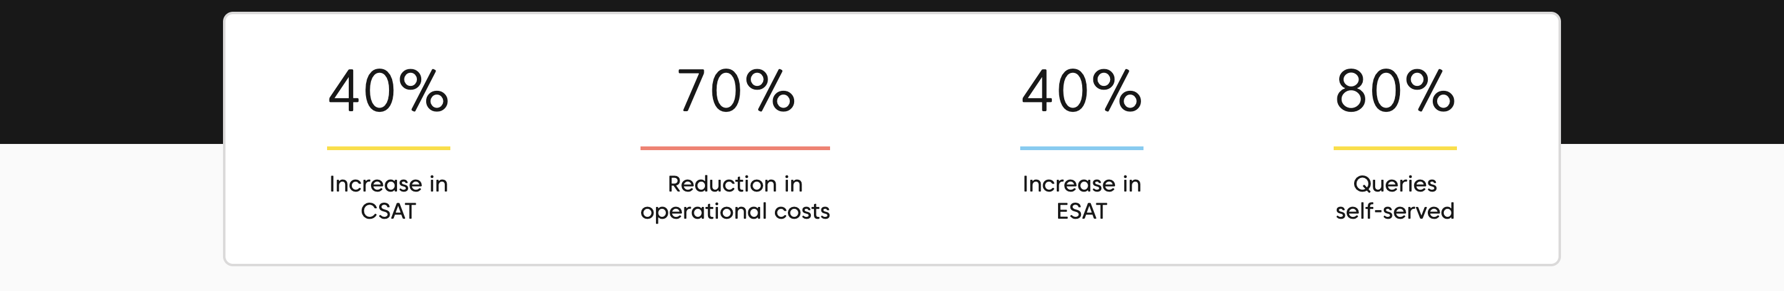Click the dark banner right of the stats card
Viewport: 1784px width, 291px height.
click(1672, 69)
